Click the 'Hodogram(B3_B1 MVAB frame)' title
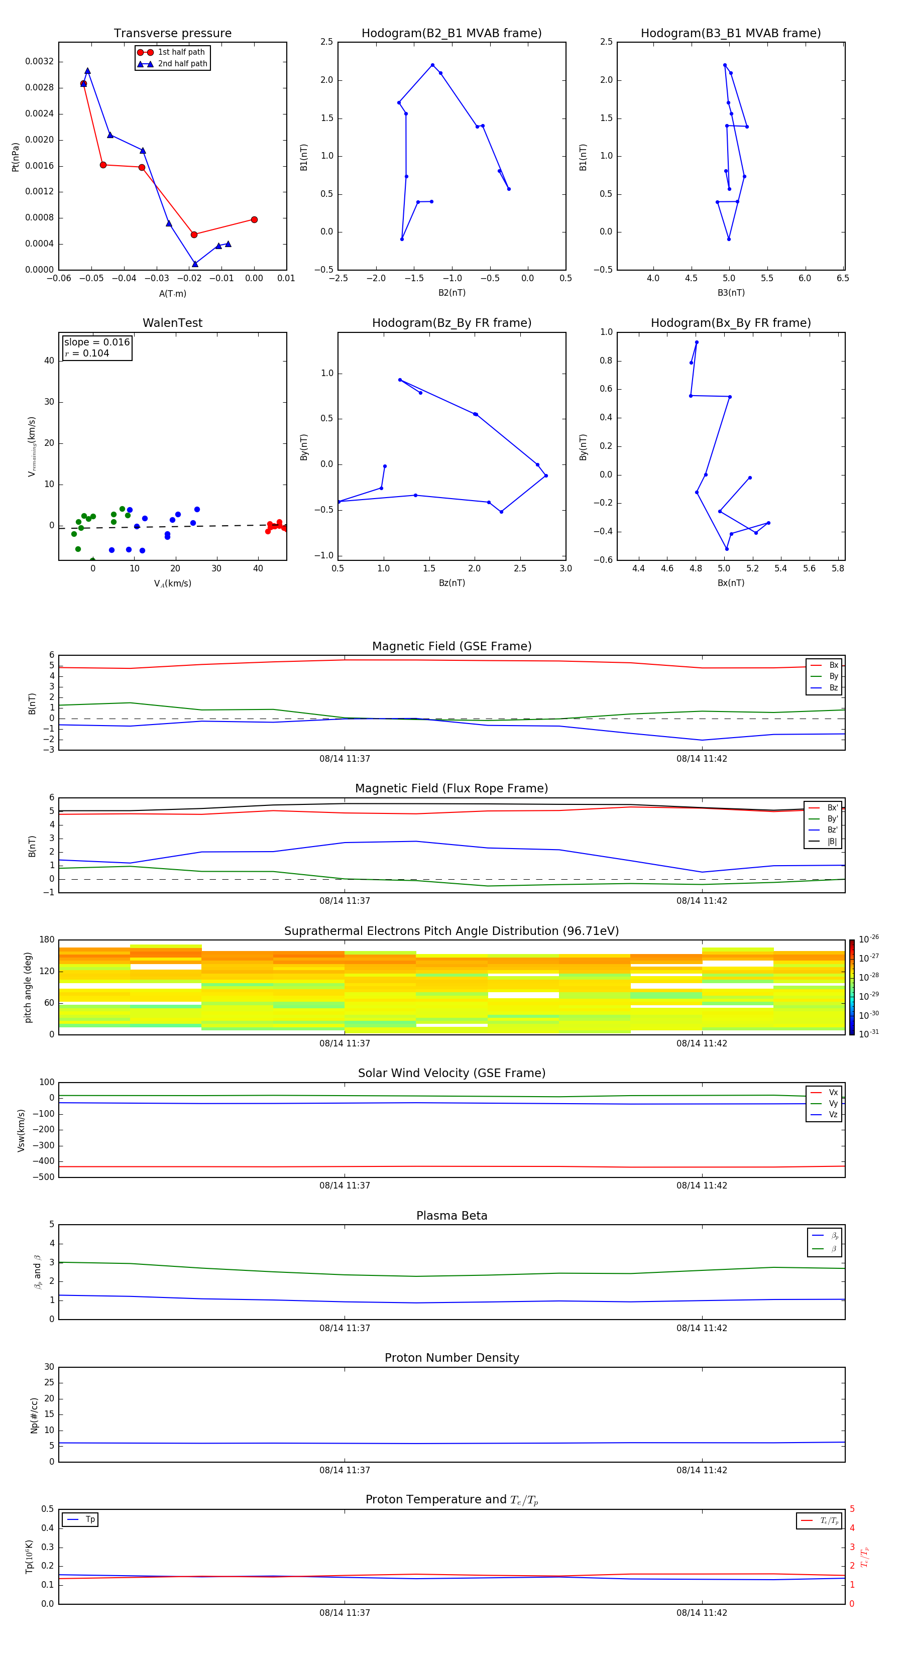Image resolution: width=904 pixels, height=1657 pixels. (731, 34)
